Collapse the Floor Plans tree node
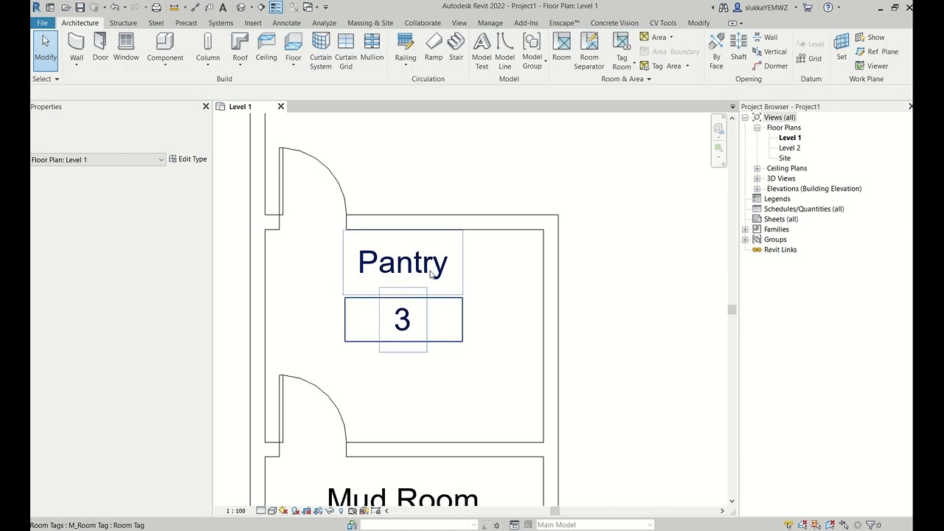This screenshot has height=531, width=944. pyautogui.click(x=757, y=128)
